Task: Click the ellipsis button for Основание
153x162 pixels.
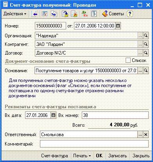Action: [140, 71]
